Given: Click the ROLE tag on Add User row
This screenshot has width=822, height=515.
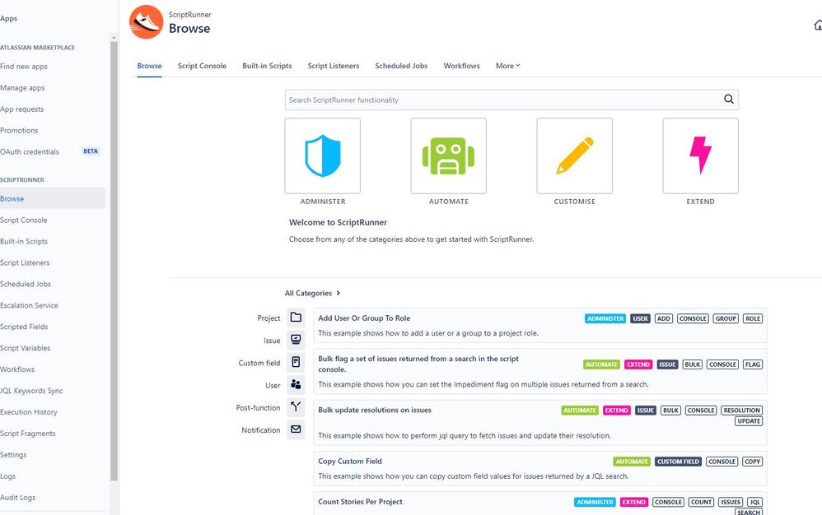Looking at the screenshot, I should 753,318.
